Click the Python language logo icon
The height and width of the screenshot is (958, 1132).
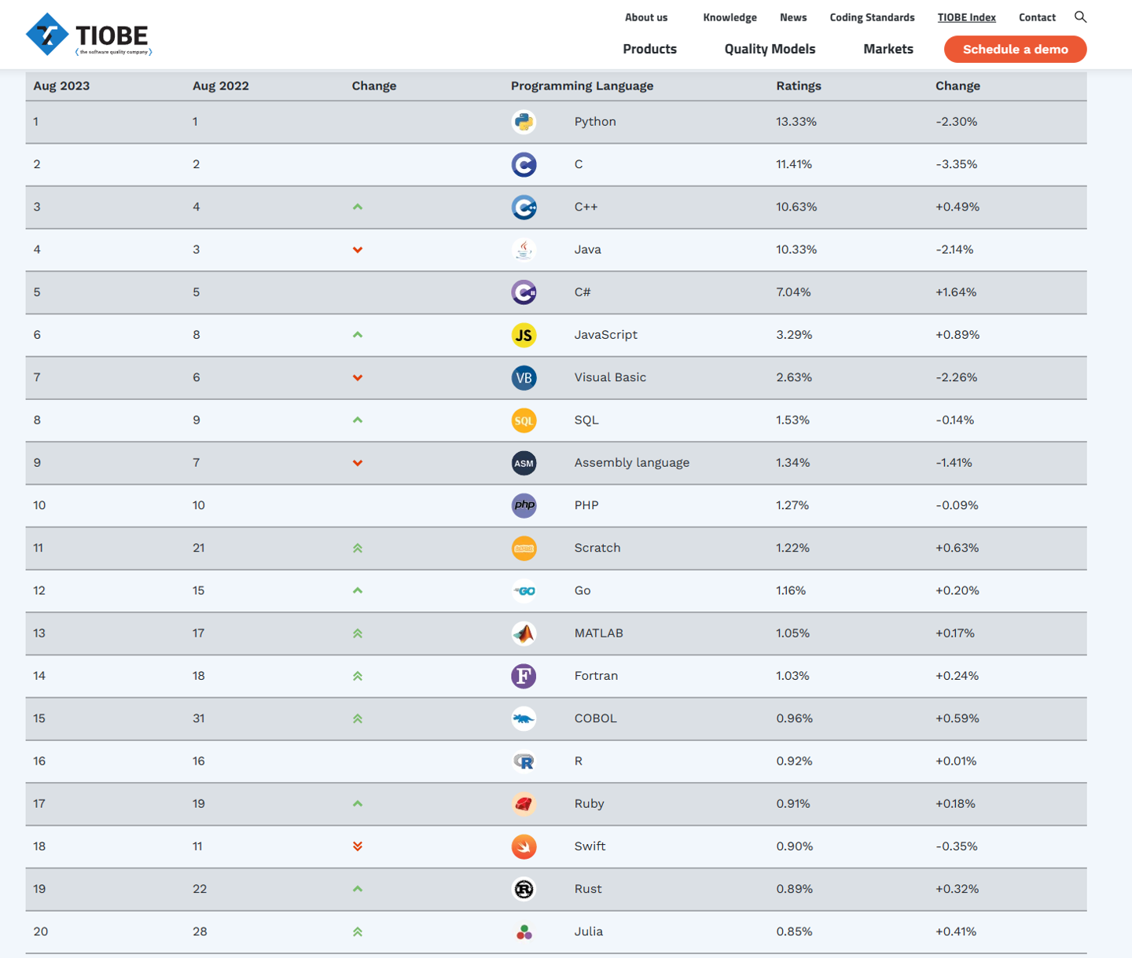tap(524, 122)
